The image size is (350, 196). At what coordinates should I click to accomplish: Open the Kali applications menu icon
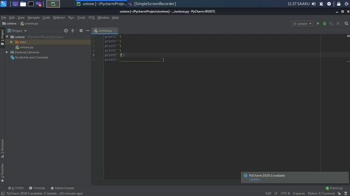pyautogui.click(x=4, y=4)
